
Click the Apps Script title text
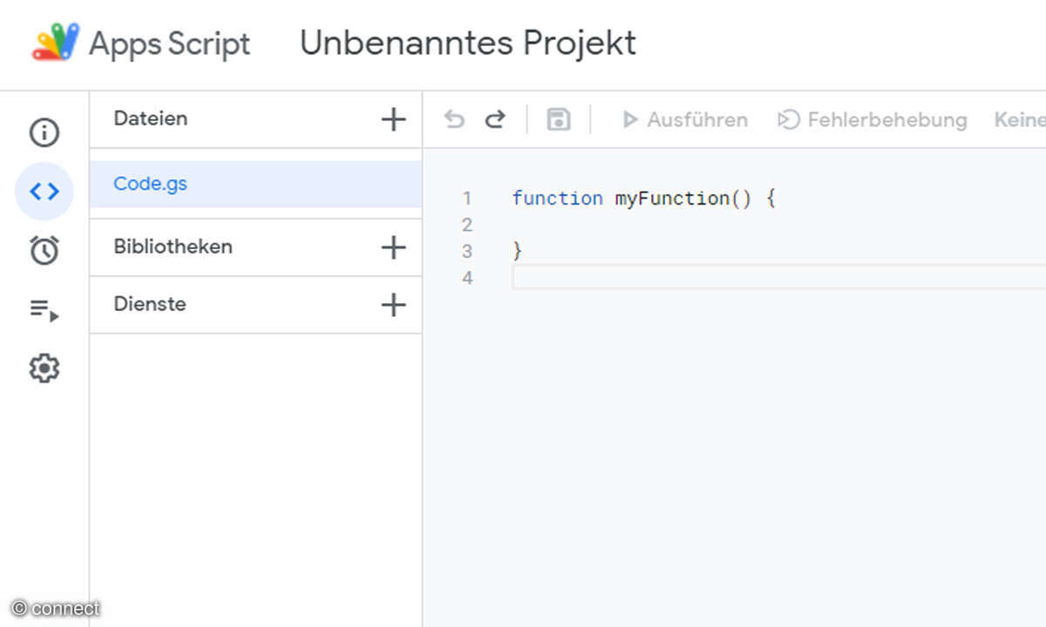(x=170, y=44)
